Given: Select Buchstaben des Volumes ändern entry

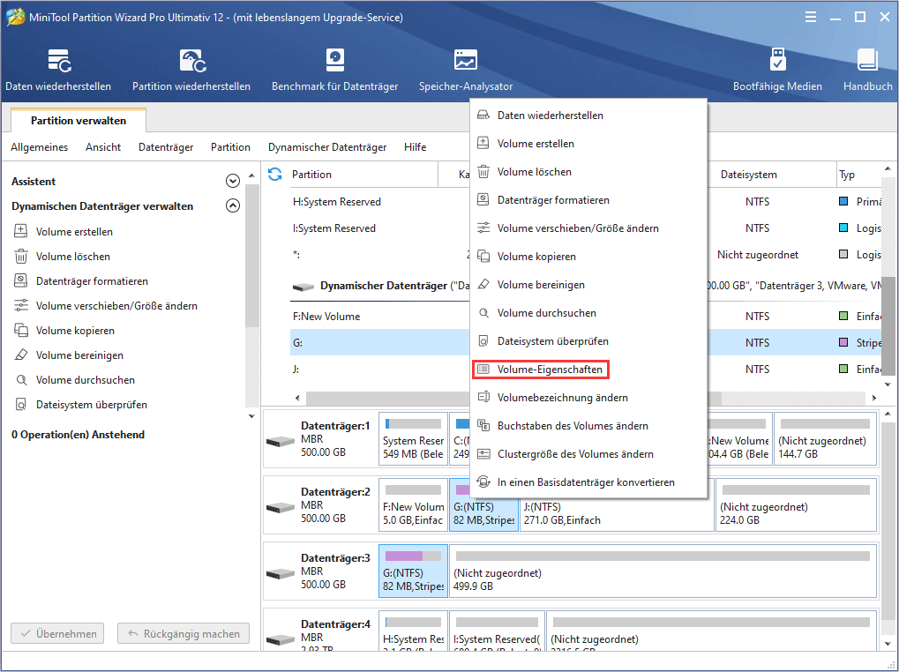Looking at the screenshot, I should 588,426.
